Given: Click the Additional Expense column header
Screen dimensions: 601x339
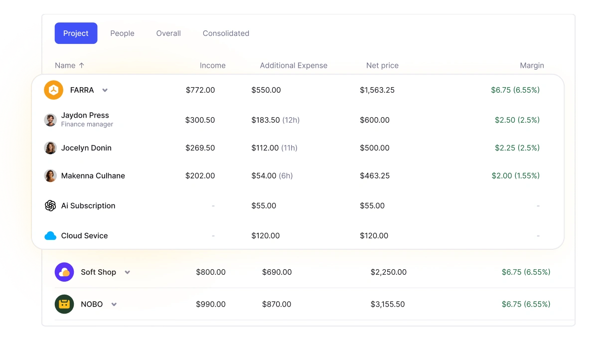Looking at the screenshot, I should coord(294,65).
